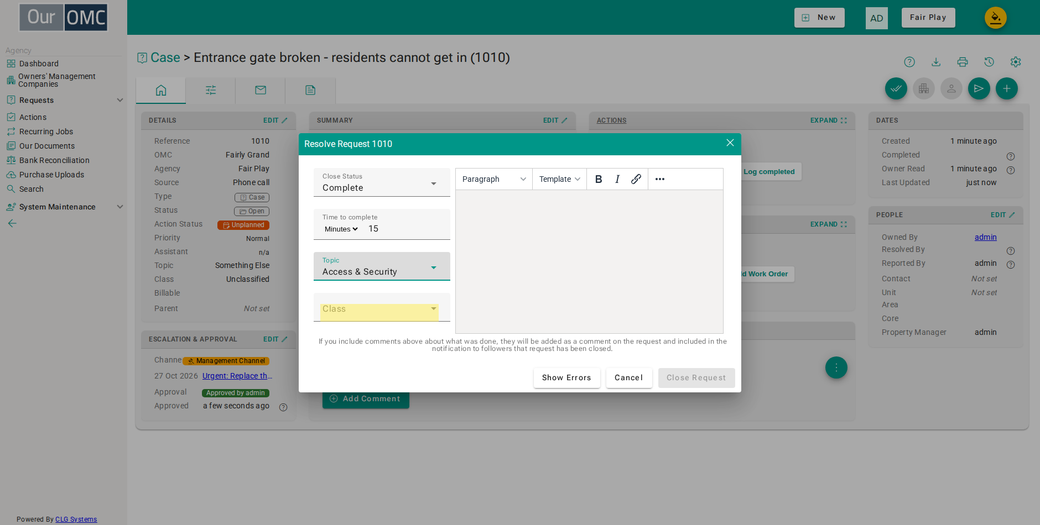
Task: Click the download icon near help
Action: click(x=936, y=62)
